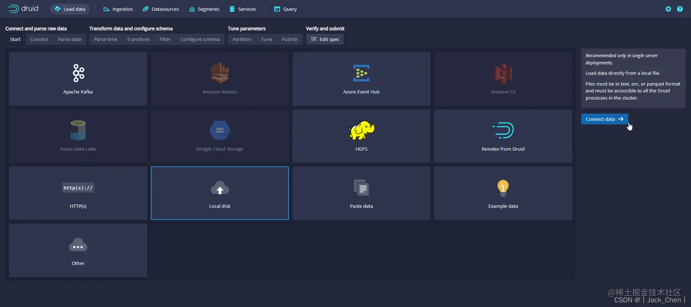Screen dimensions: 691x307
Task: Switch to the Transform step
Action: (x=138, y=39)
